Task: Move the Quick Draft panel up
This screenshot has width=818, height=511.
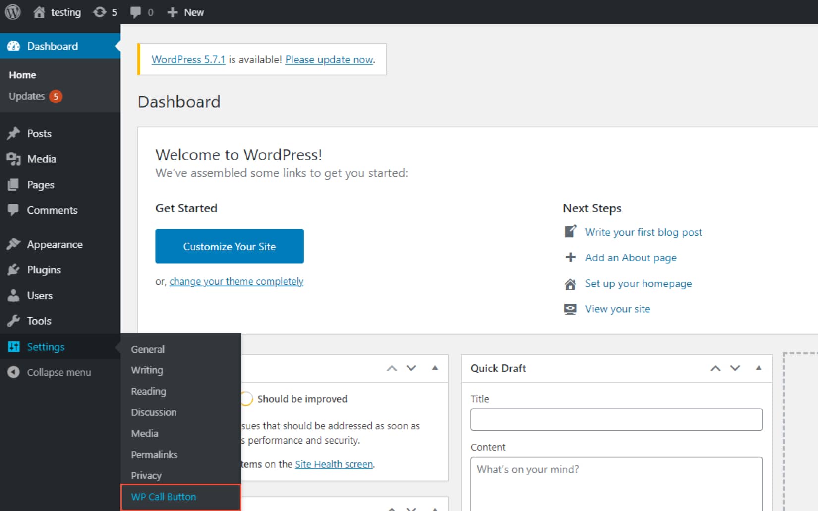Action: point(715,368)
